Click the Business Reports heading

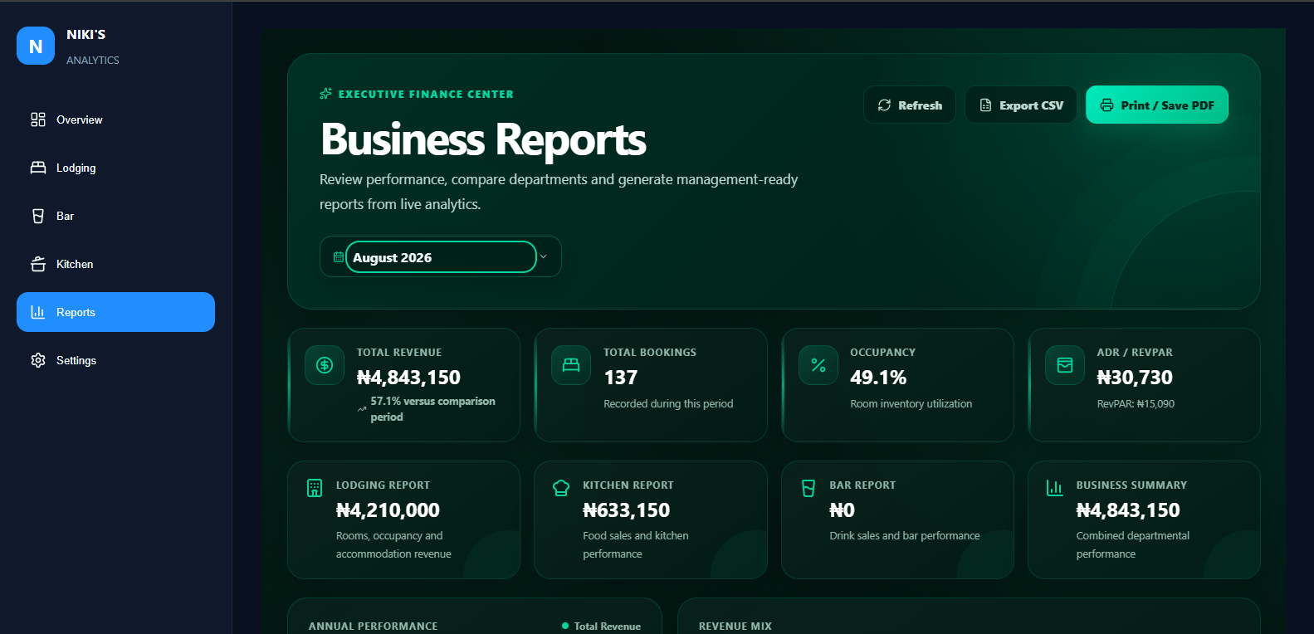coord(483,139)
